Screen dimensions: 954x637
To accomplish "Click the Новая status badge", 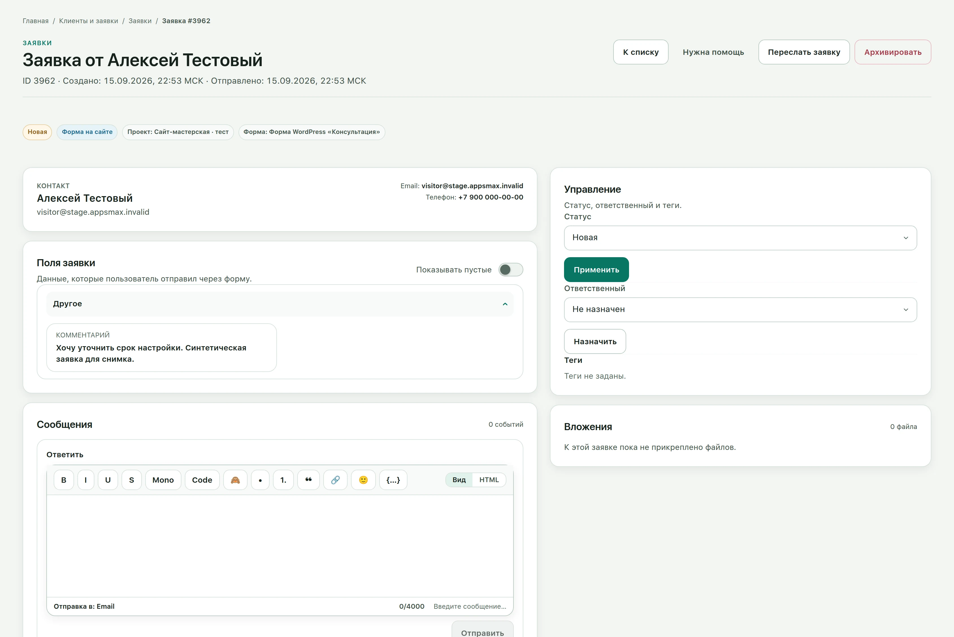I will tap(37, 132).
